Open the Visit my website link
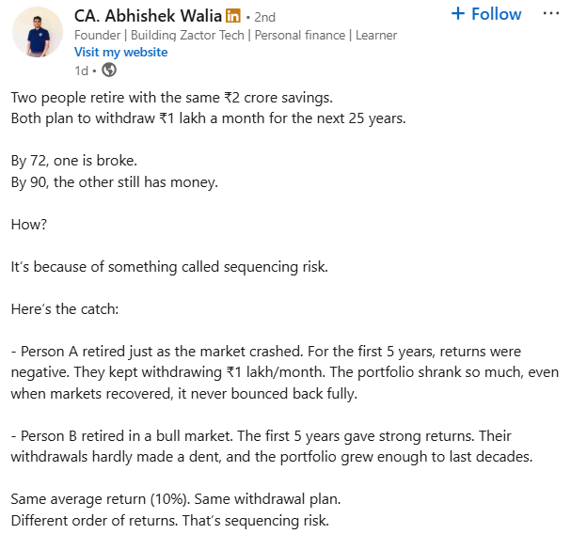This screenshot has height=534, width=571. coord(121,52)
